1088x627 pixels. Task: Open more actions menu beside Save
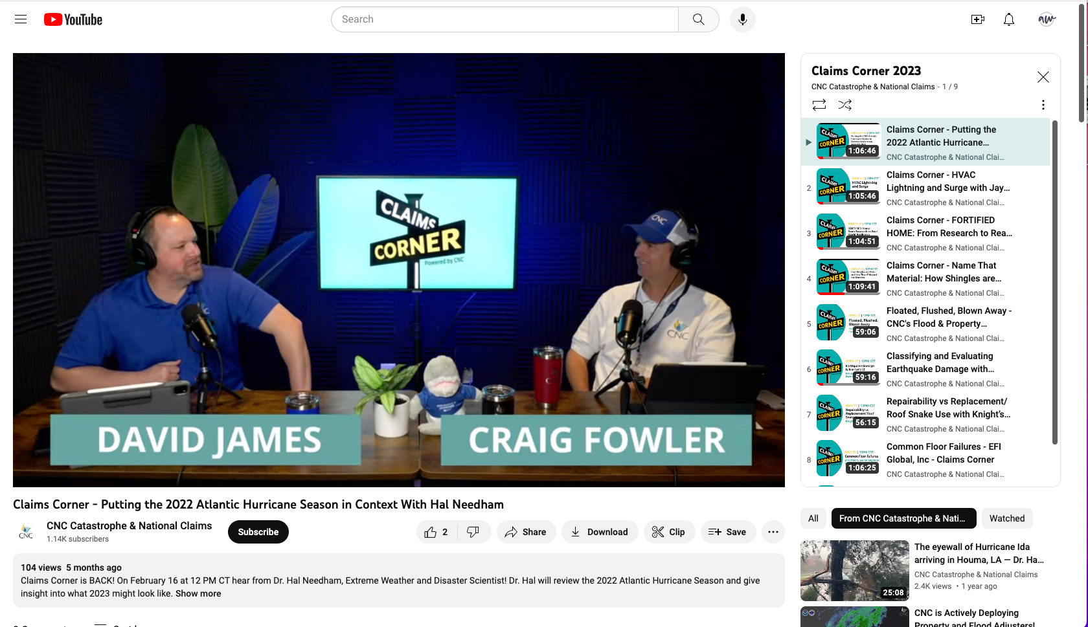(x=773, y=532)
